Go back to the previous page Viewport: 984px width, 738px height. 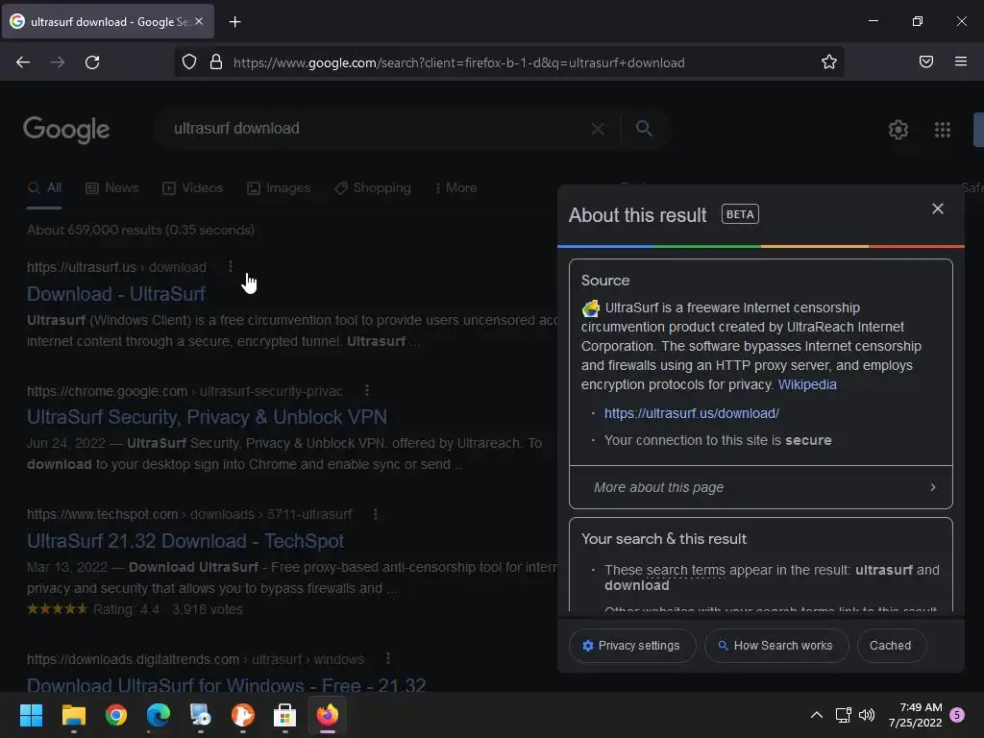(23, 62)
